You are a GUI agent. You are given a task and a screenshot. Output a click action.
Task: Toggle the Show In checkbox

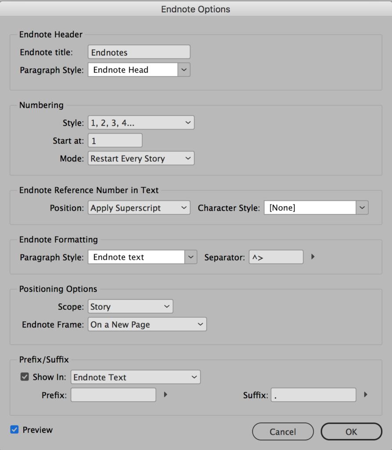24,377
